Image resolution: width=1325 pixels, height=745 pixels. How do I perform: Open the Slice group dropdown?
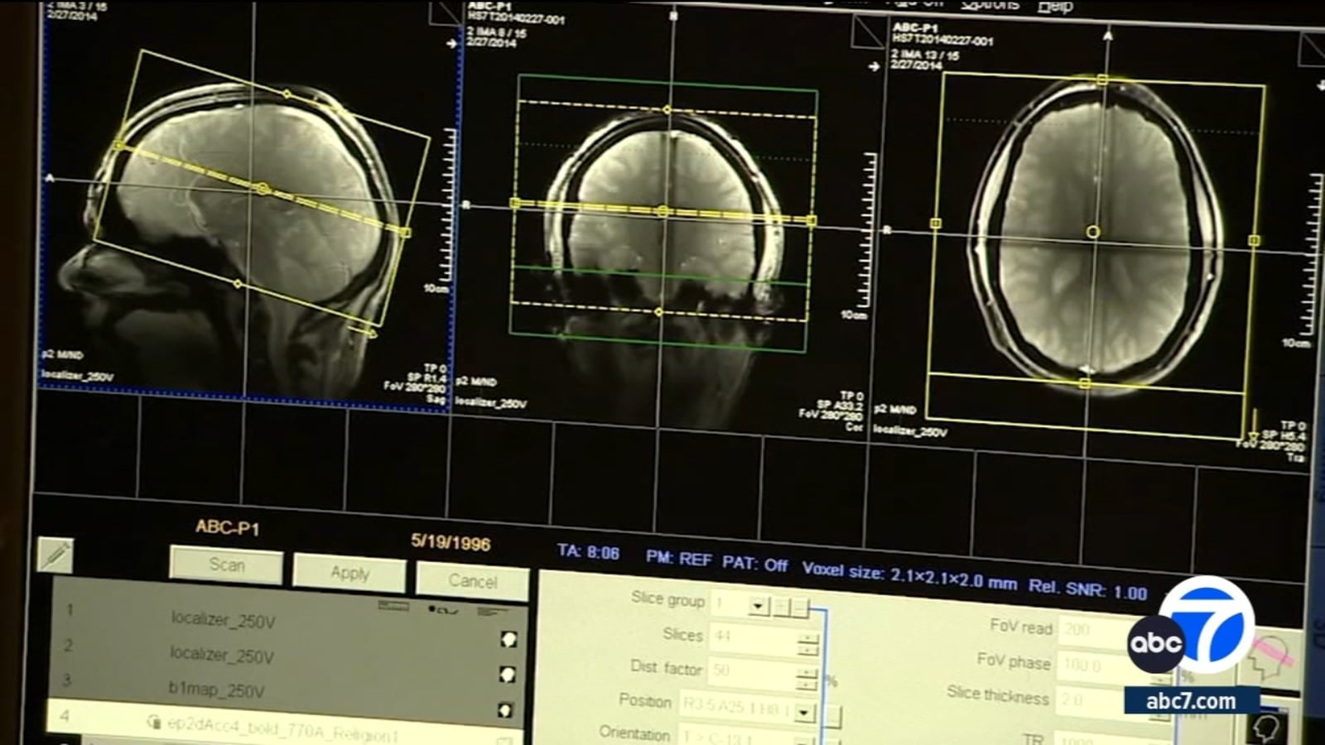[x=758, y=606]
